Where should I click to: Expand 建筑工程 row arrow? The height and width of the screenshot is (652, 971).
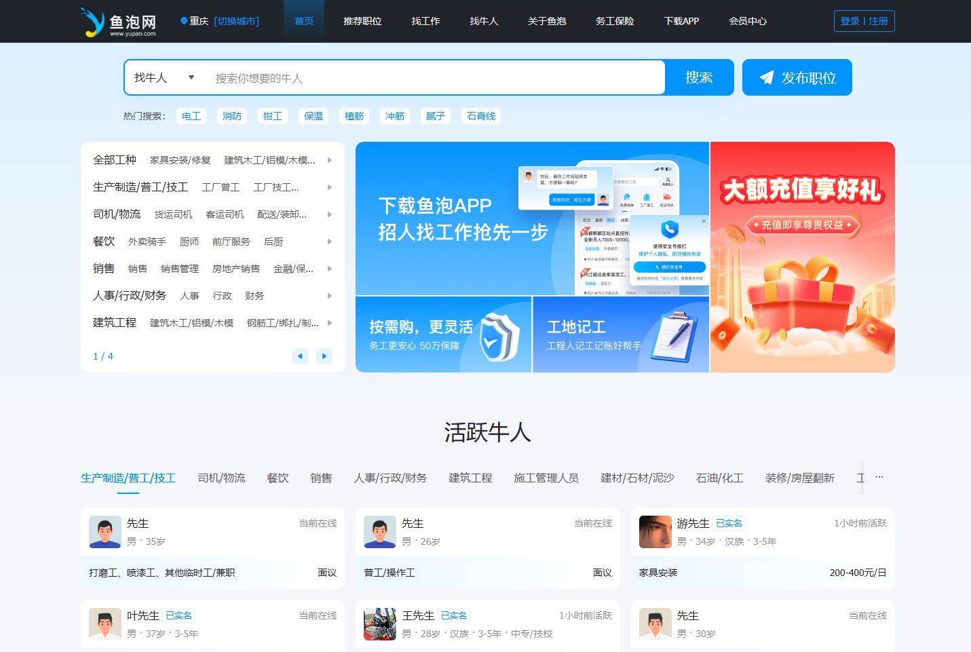tap(330, 323)
